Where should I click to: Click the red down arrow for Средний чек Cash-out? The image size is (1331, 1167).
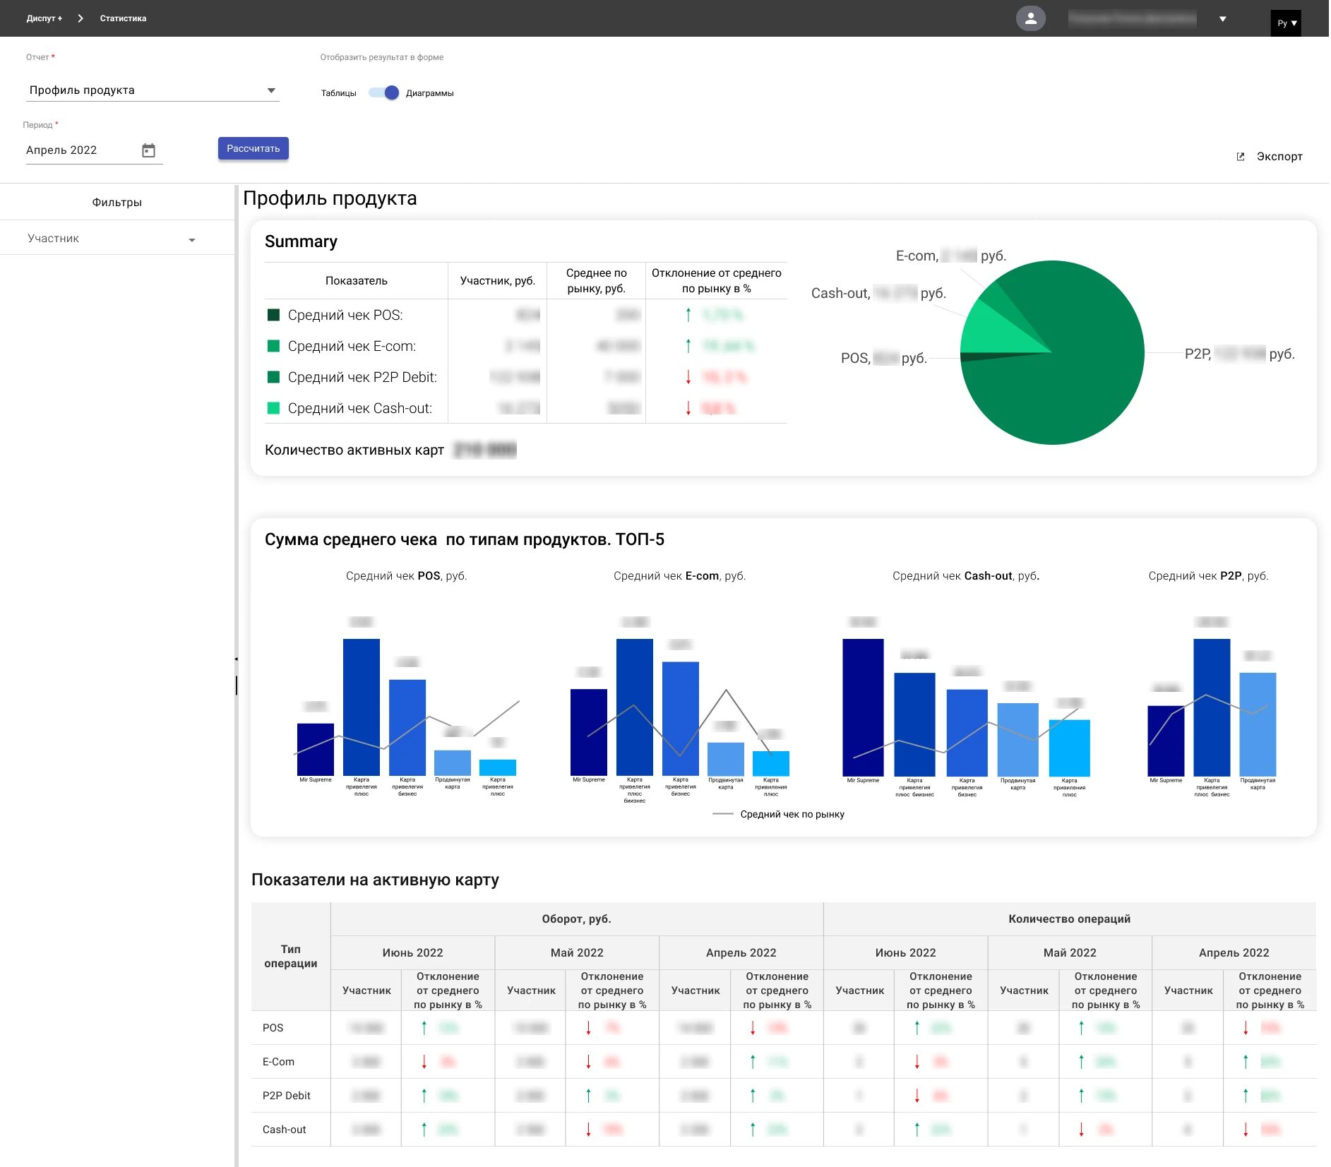(x=688, y=408)
